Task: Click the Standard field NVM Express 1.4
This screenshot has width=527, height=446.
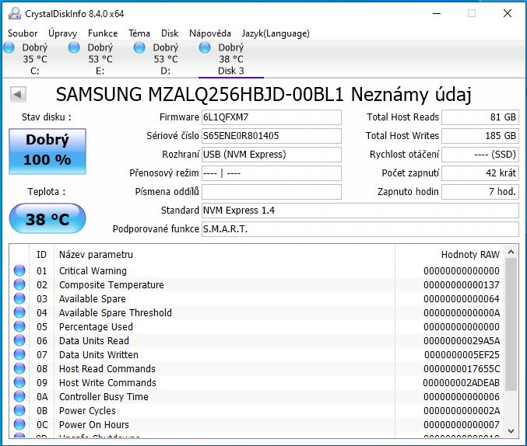Action: (x=360, y=211)
